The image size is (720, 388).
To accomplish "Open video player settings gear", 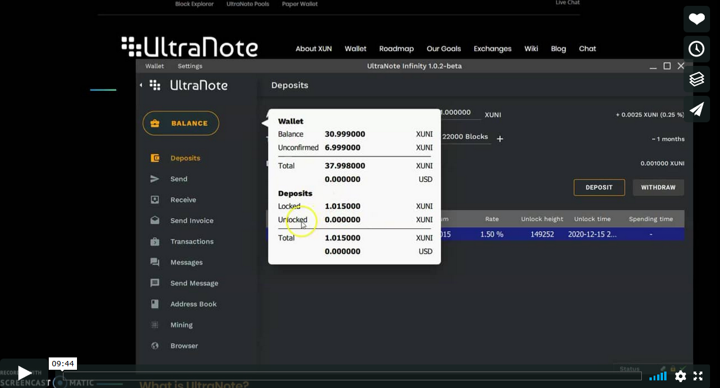I will pyautogui.click(x=681, y=376).
